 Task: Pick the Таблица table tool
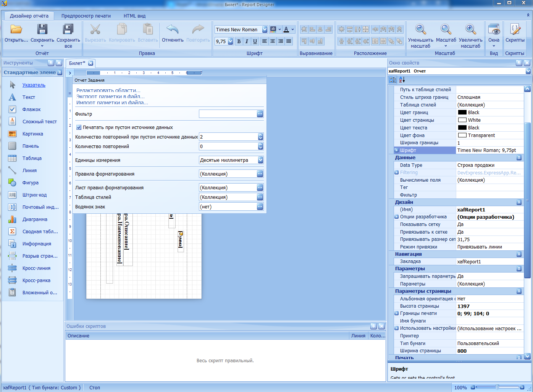pyautogui.click(x=32, y=158)
